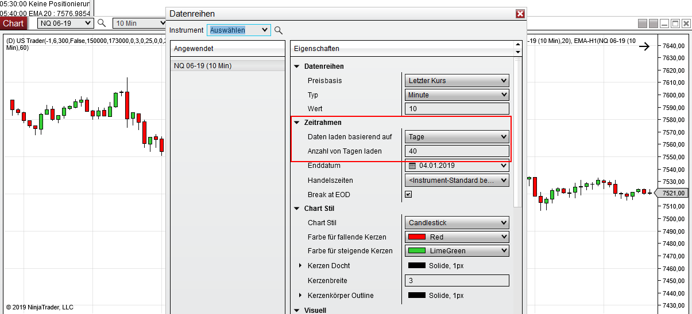Viewport: 692px width, 314px height.
Task: Open the Handelszeiten dropdown
Action: [x=457, y=180]
